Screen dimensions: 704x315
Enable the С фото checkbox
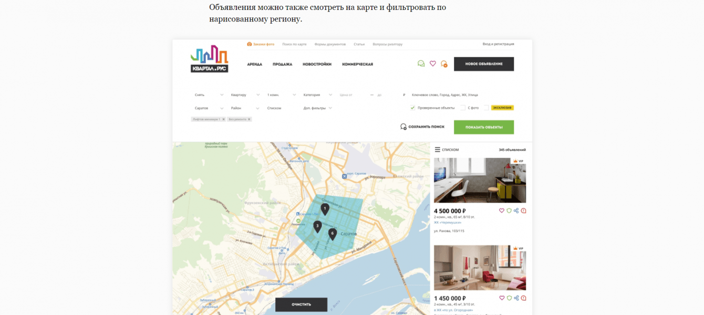(463, 108)
